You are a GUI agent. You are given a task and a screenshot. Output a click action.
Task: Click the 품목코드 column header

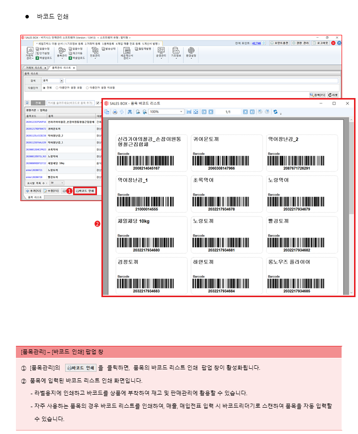[x=36, y=116]
